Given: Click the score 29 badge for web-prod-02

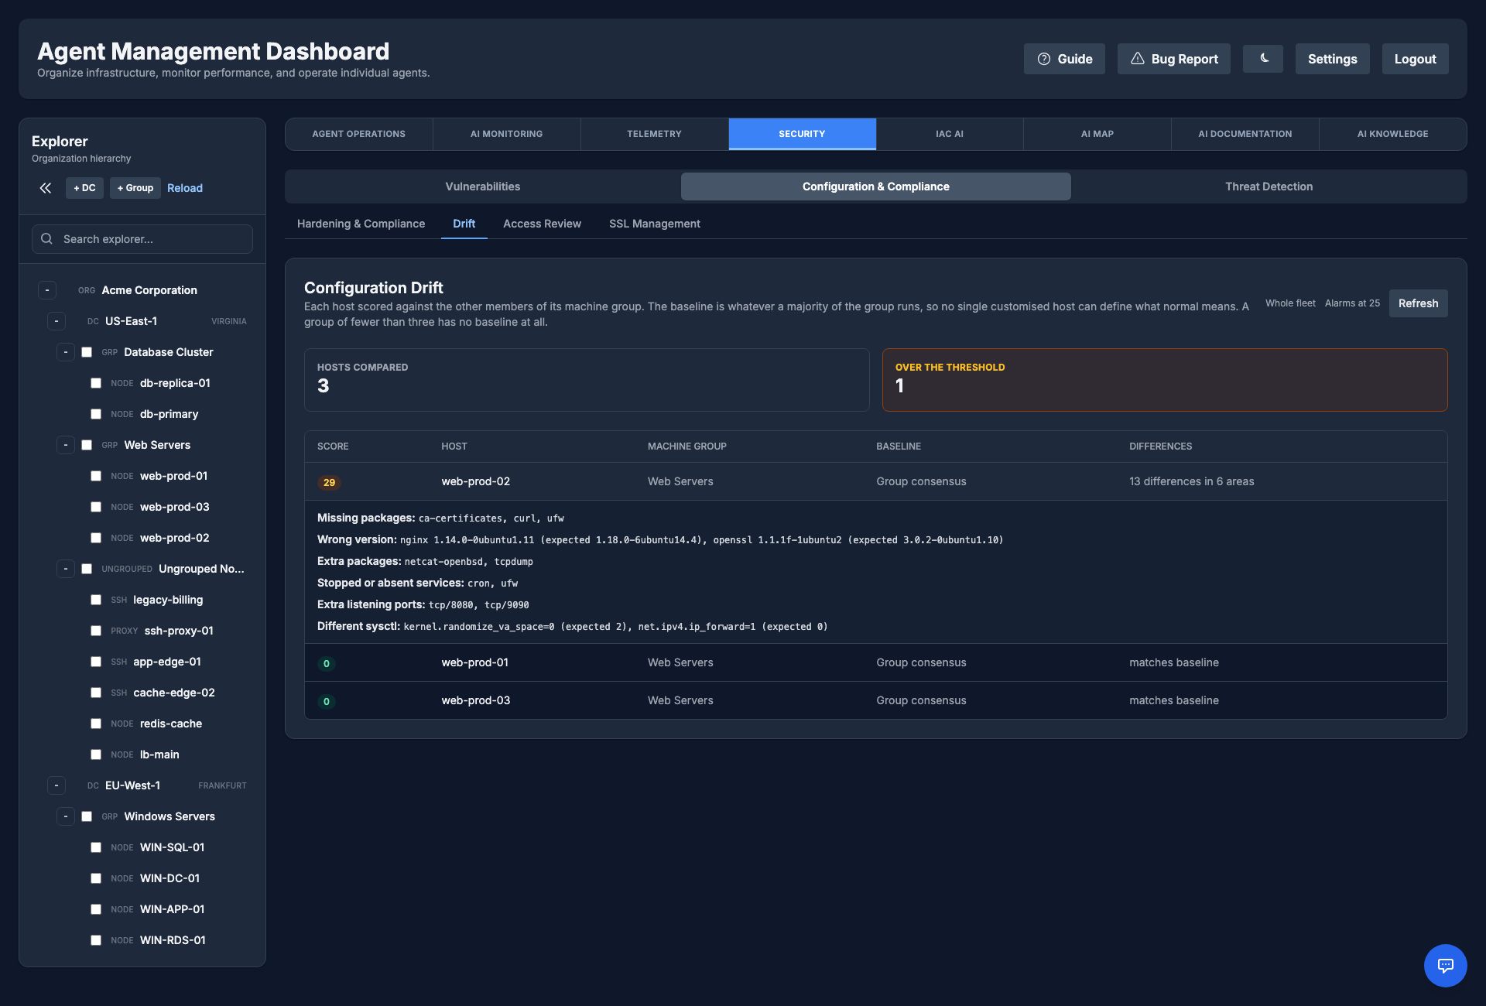Looking at the screenshot, I should coord(329,483).
